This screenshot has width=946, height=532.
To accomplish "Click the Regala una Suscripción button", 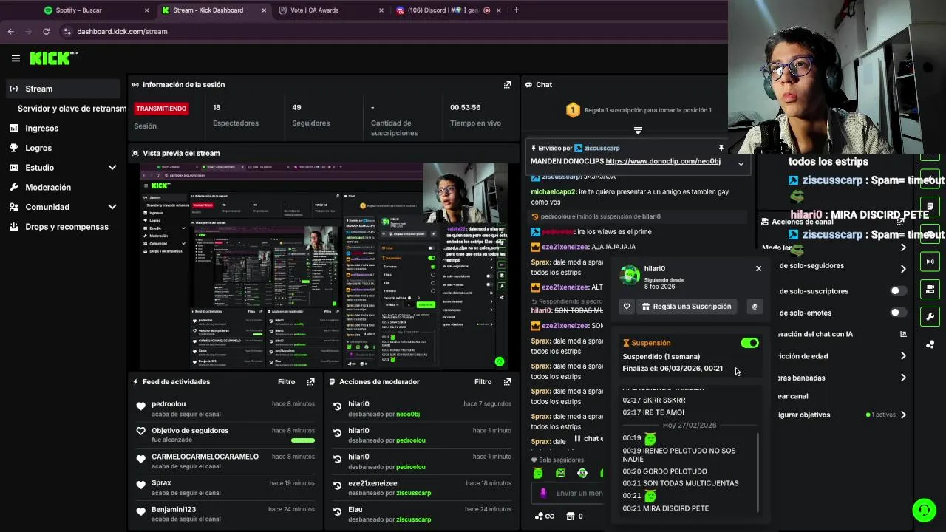I will (x=686, y=307).
